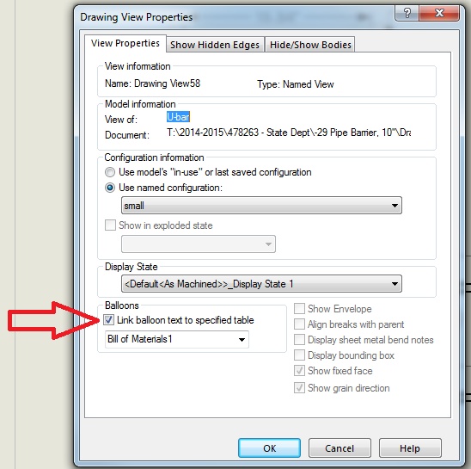The image size is (471, 469).
Task: Toggle Show fixed face checkbox
Action: point(299,371)
